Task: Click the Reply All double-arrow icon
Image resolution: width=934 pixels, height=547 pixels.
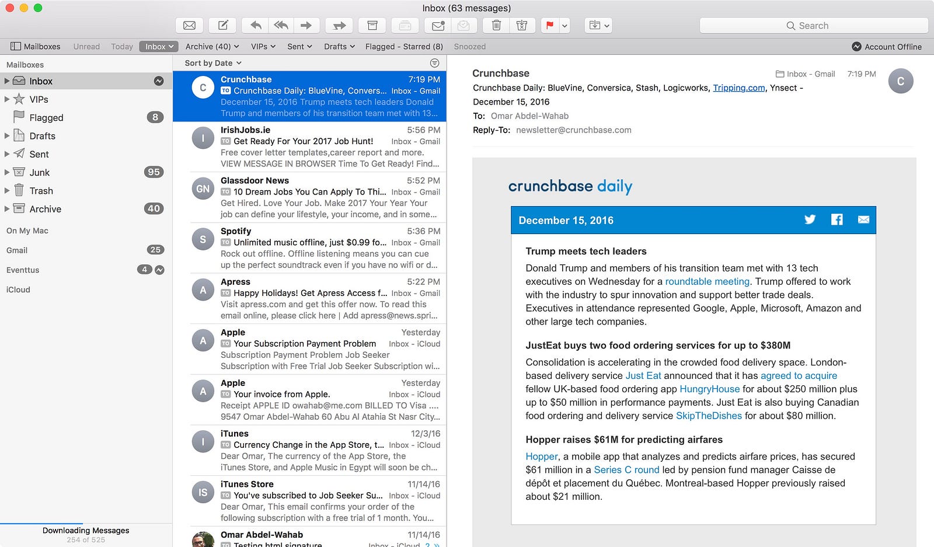Action: [x=281, y=25]
